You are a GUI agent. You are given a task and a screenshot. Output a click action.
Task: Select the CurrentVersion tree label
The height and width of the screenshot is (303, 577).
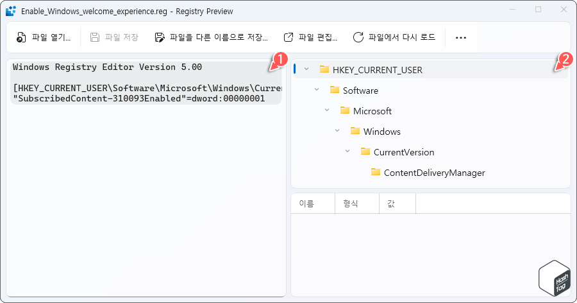click(x=404, y=152)
